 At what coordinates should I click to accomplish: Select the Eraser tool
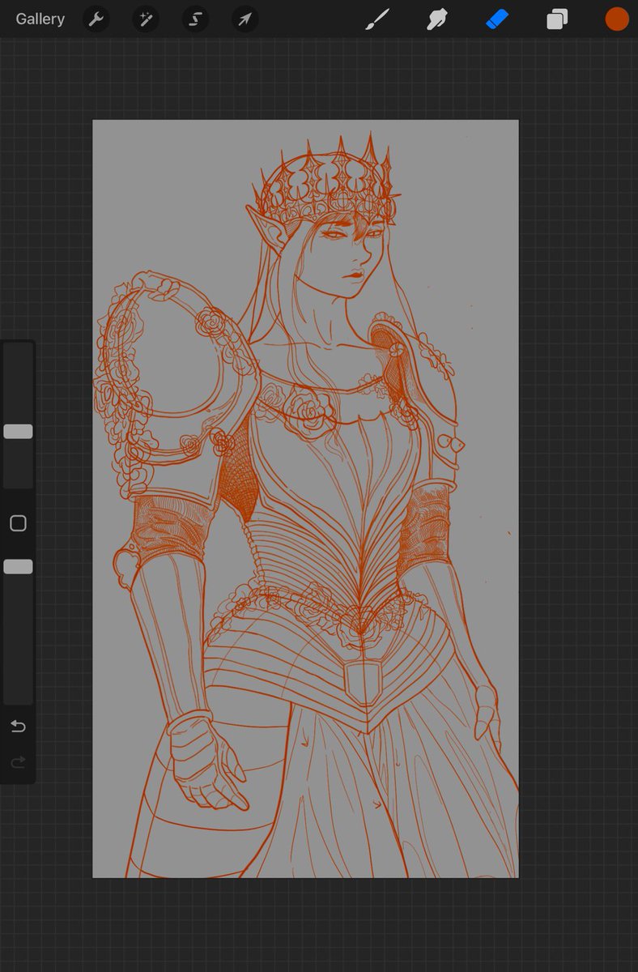coord(497,19)
